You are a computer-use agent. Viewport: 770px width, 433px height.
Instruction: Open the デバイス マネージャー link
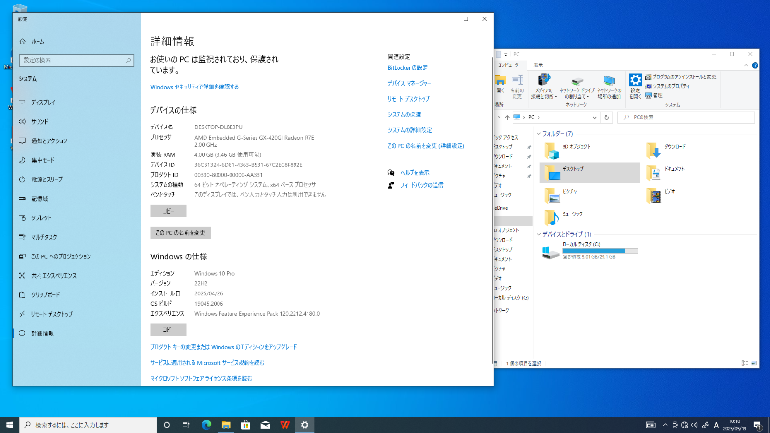pos(410,83)
